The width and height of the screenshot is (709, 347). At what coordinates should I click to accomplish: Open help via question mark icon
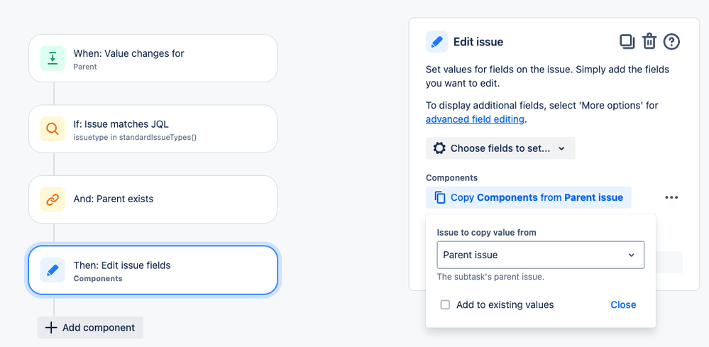point(671,42)
